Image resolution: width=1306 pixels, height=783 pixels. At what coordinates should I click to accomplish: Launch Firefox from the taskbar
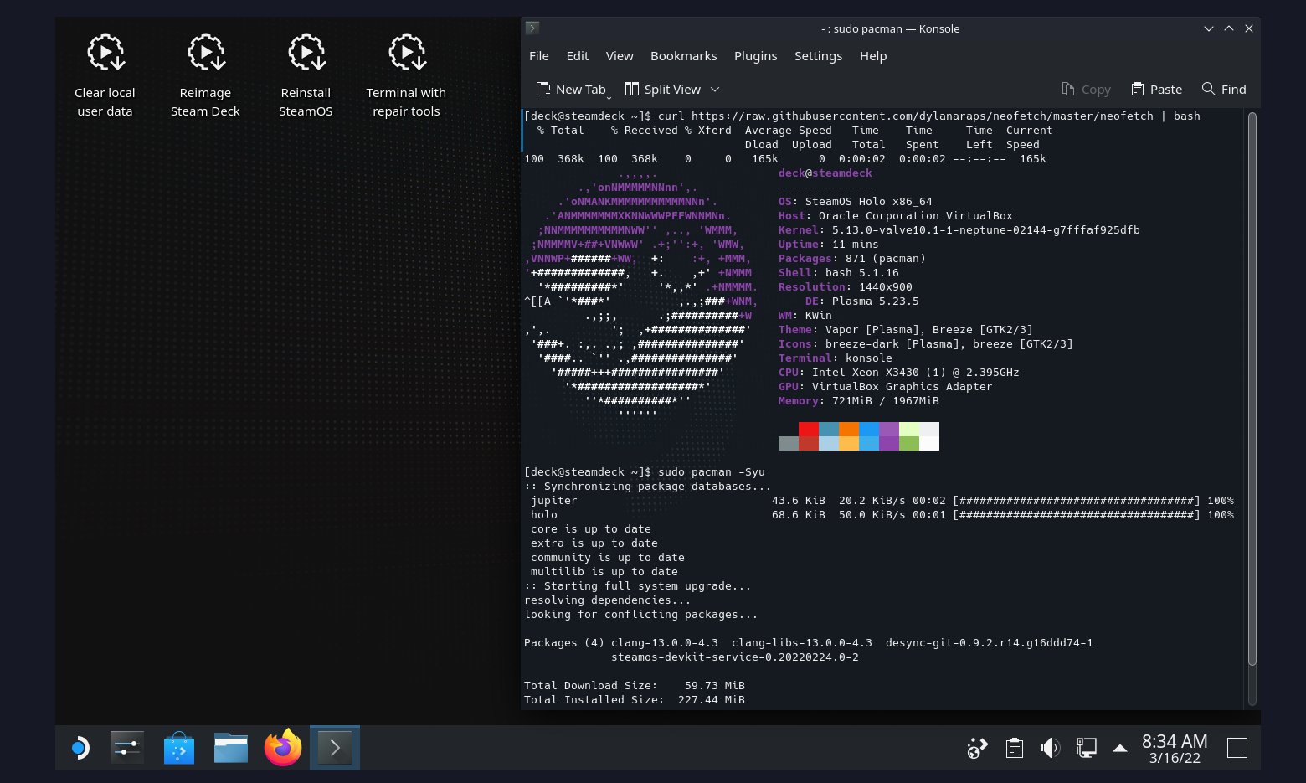tap(283, 748)
